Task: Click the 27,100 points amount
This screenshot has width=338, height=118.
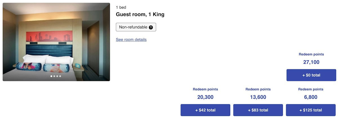Action: (311, 62)
